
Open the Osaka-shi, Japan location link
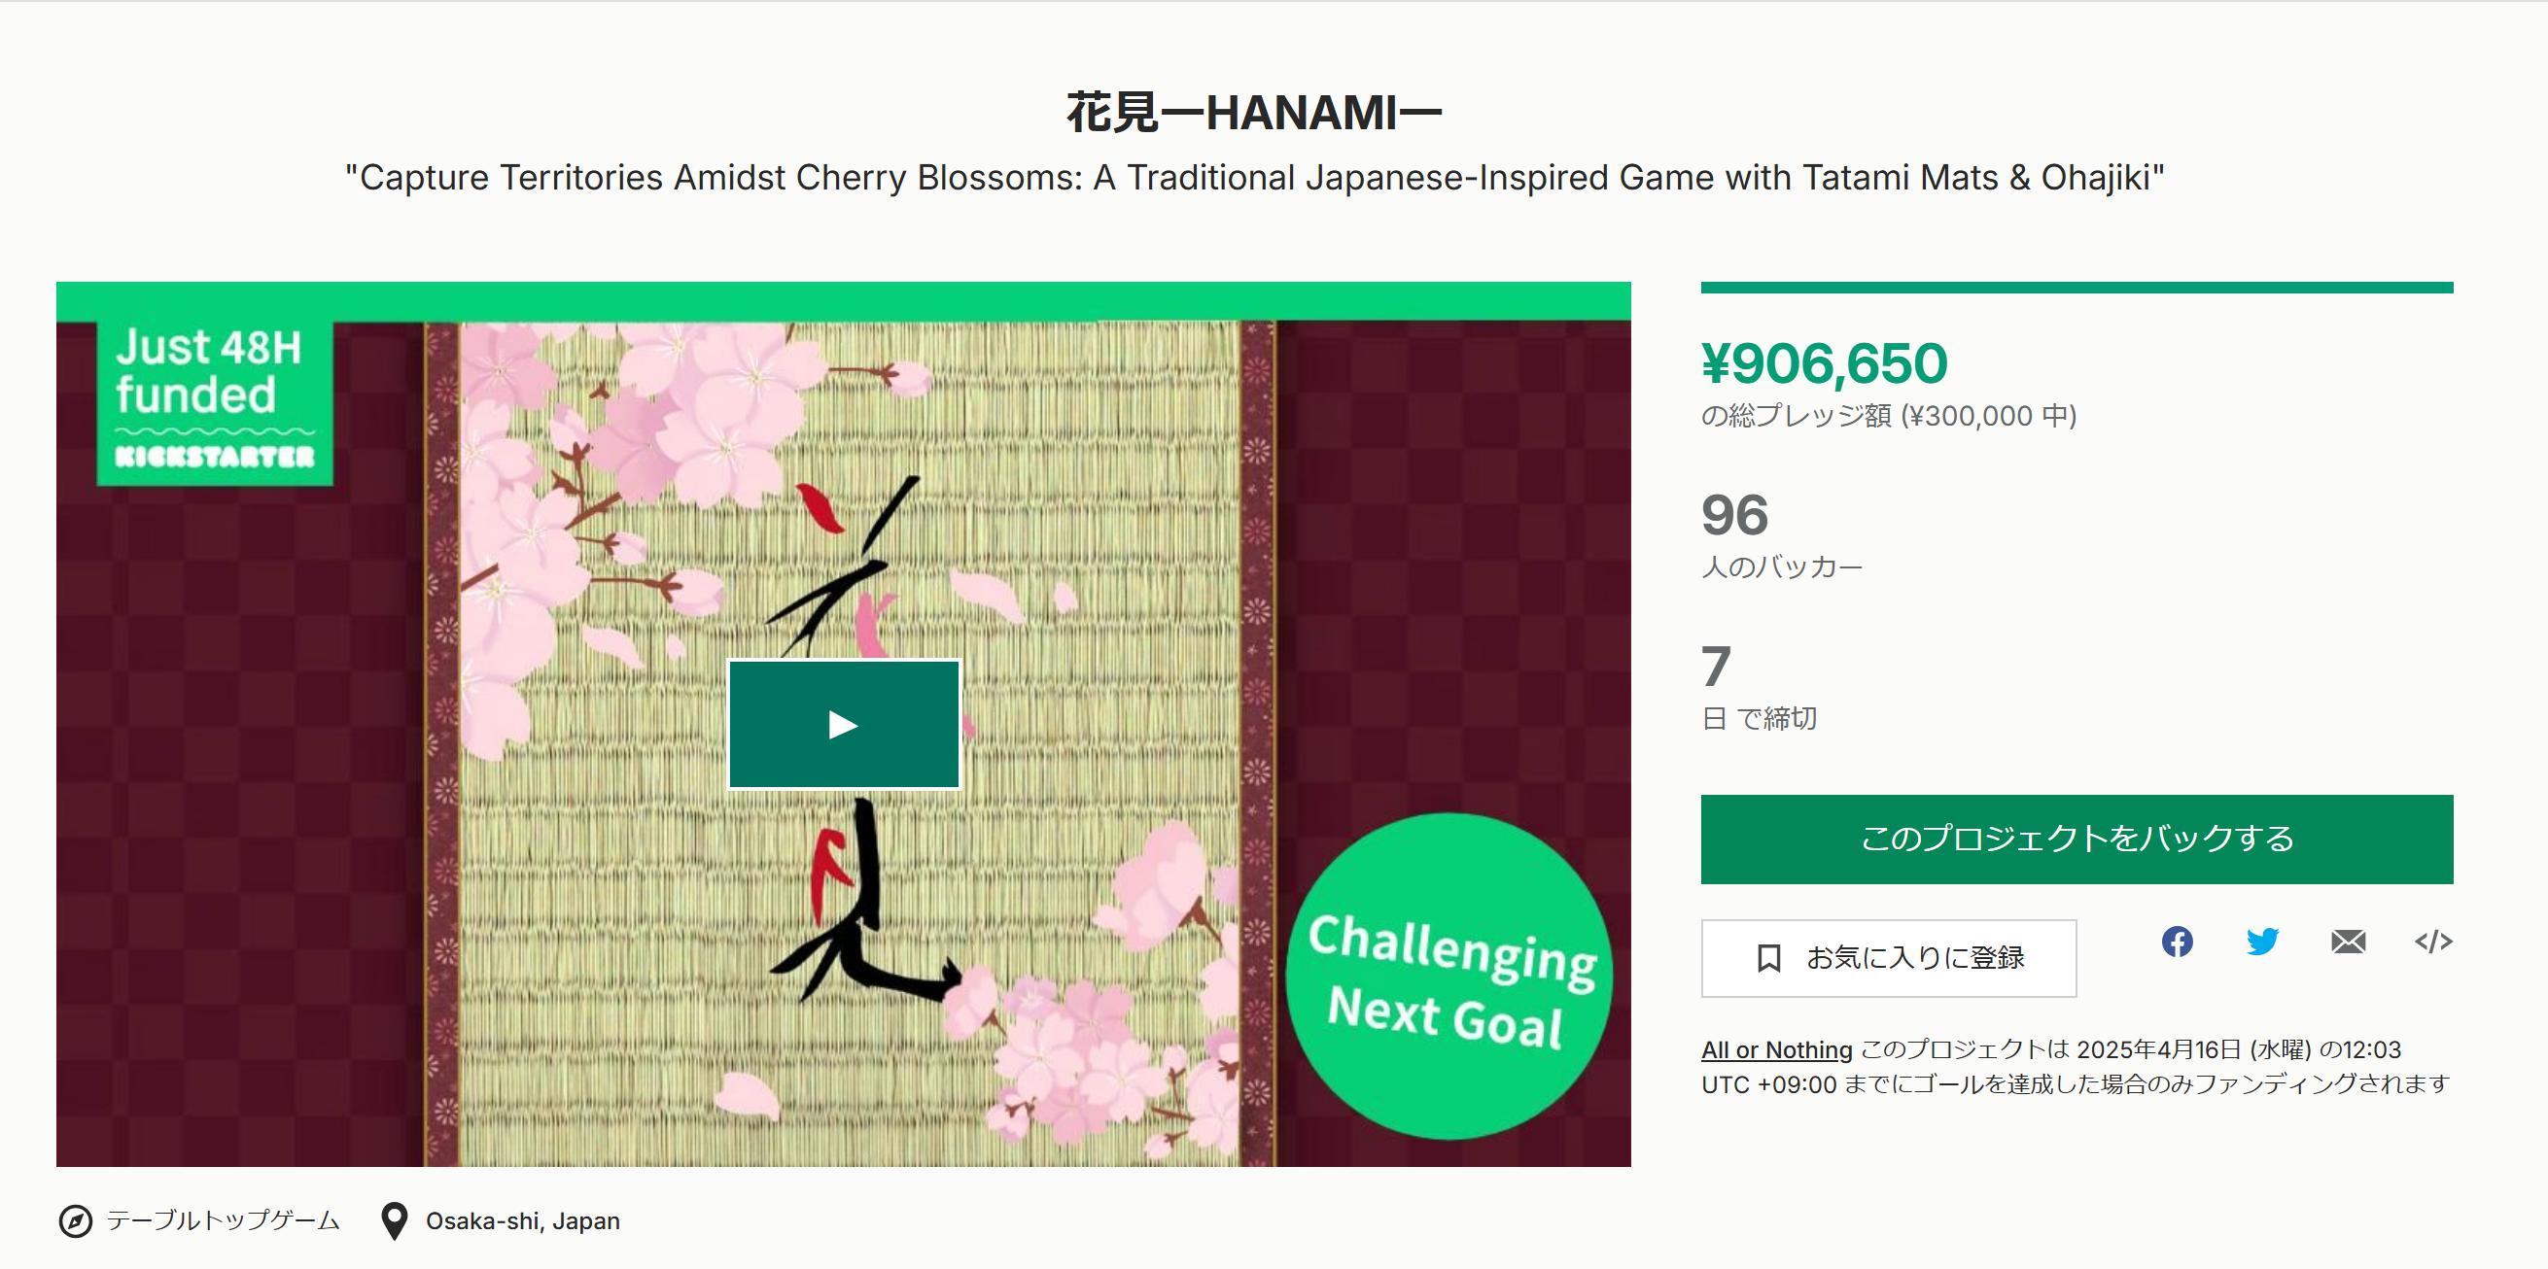click(x=522, y=1221)
